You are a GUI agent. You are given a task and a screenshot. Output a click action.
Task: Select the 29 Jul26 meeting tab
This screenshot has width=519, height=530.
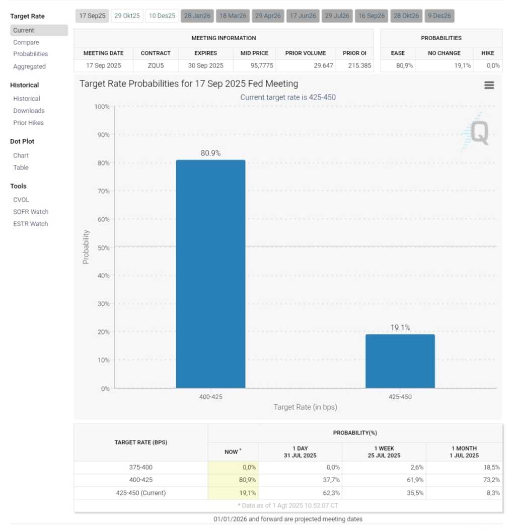(337, 16)
